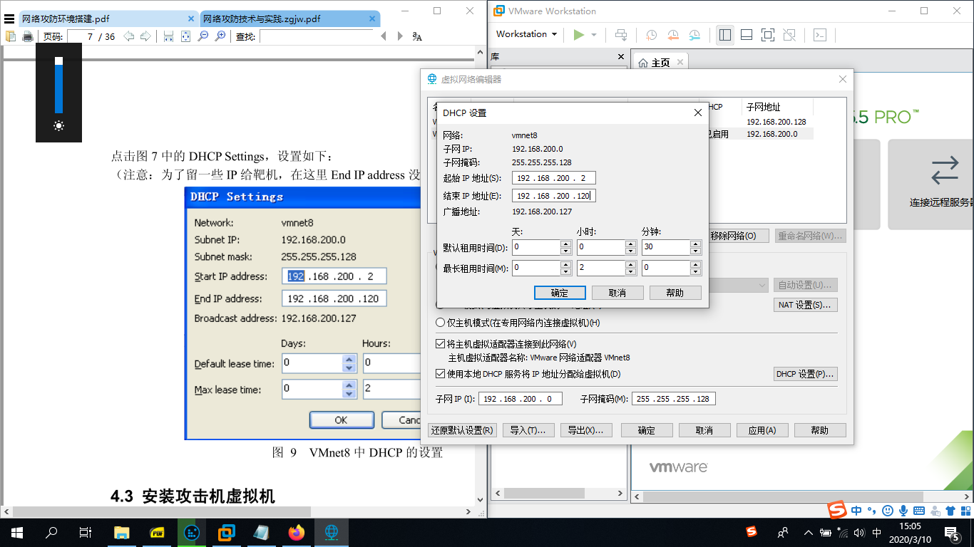Click the 导入(T)... button
Screen dimensions: 974x547
(528, 430)
